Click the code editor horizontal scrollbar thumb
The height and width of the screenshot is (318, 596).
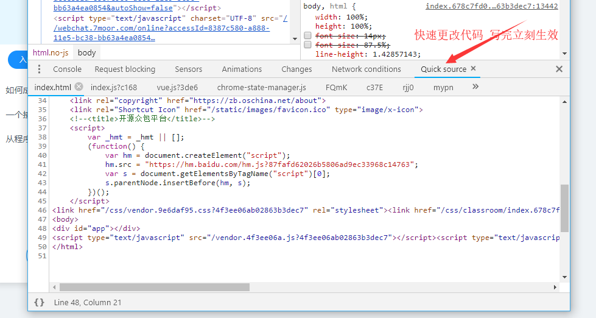click(154, 287)
